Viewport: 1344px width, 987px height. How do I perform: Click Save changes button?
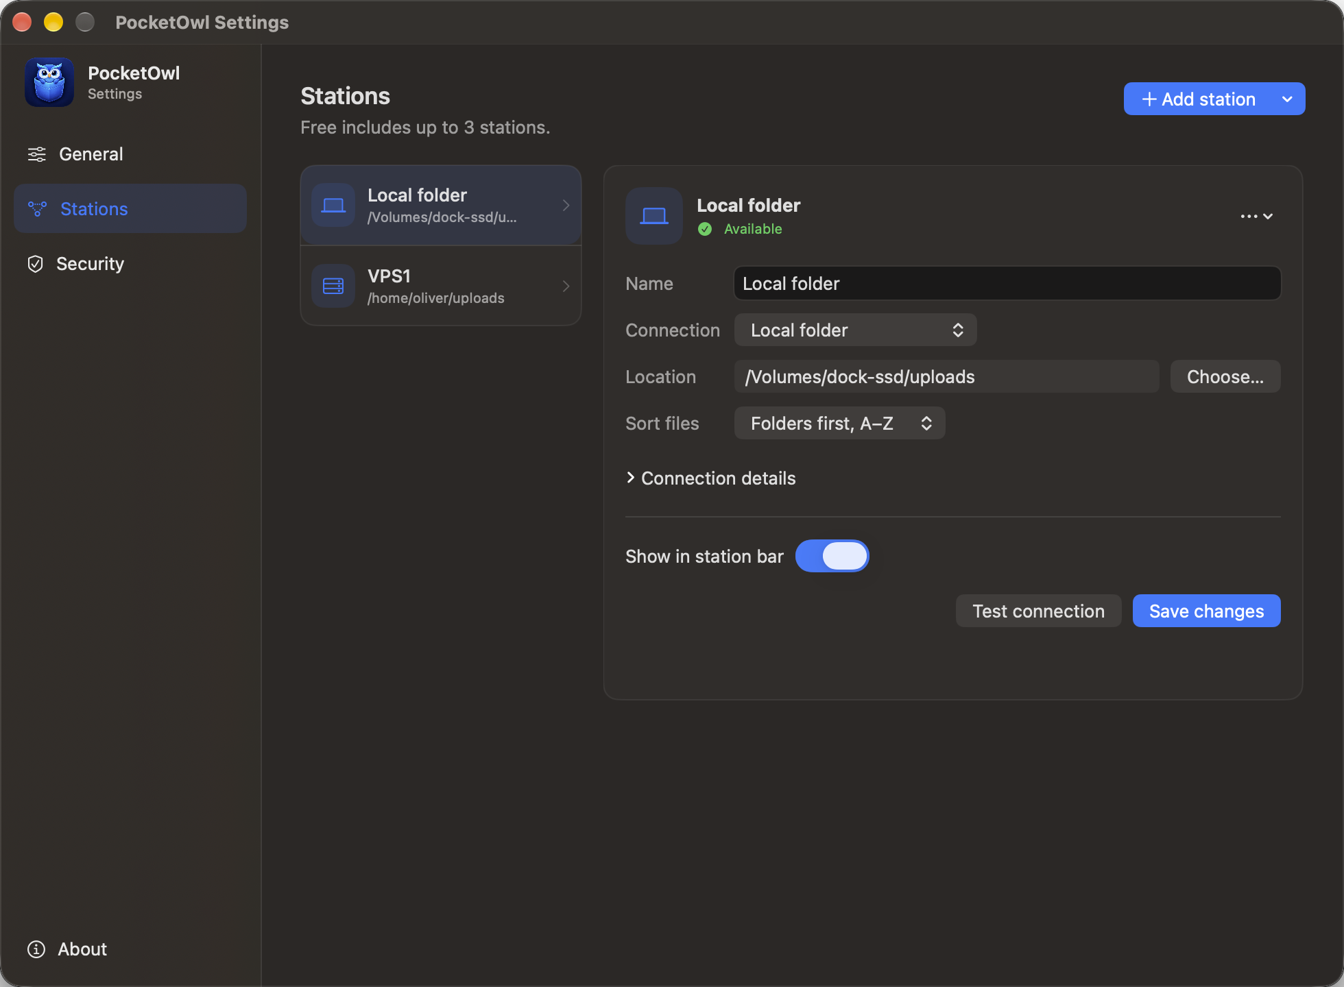(1207, 611)
